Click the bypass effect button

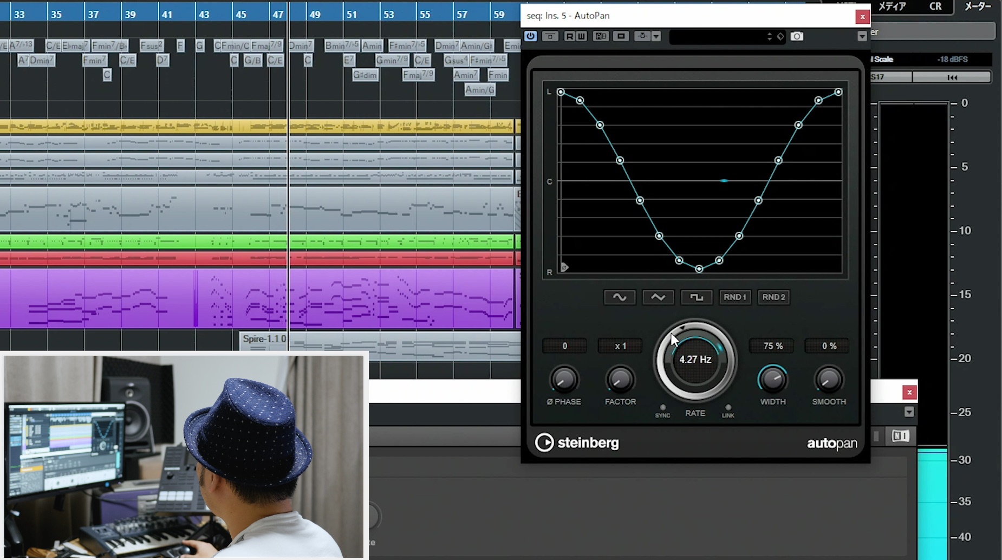pos(550,36)
